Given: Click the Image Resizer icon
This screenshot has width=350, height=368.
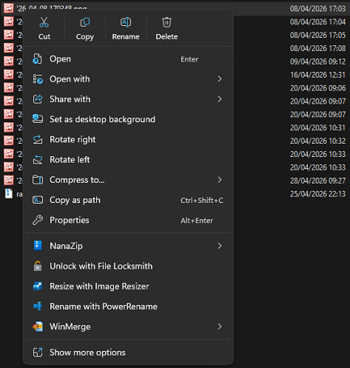Looking at the screenshot, I should click(x=38, y=287).
